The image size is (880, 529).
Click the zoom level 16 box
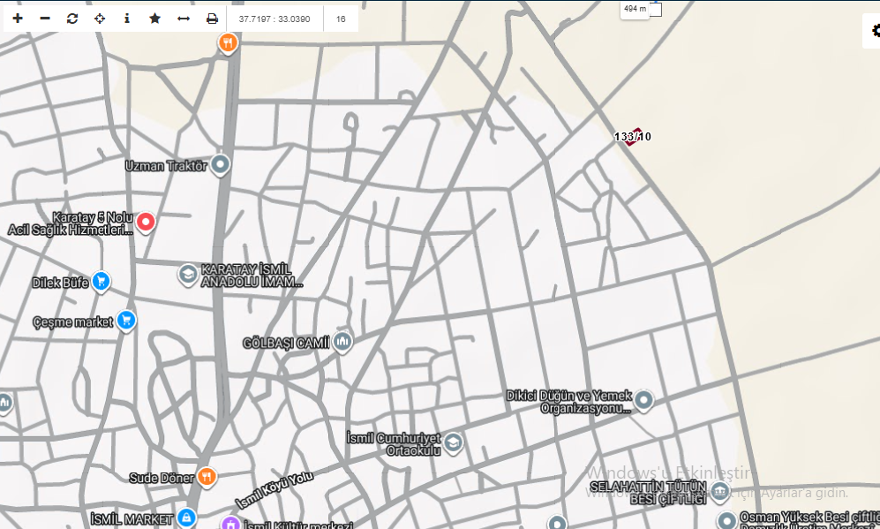[x=341, y=19]
